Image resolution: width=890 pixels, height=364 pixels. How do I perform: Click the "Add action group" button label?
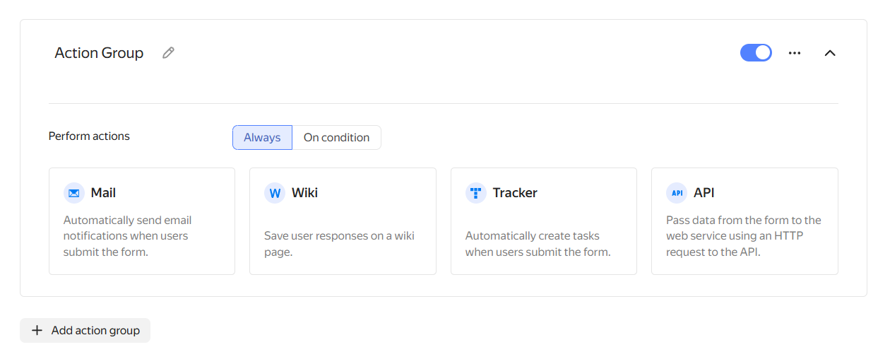point(95,331)
